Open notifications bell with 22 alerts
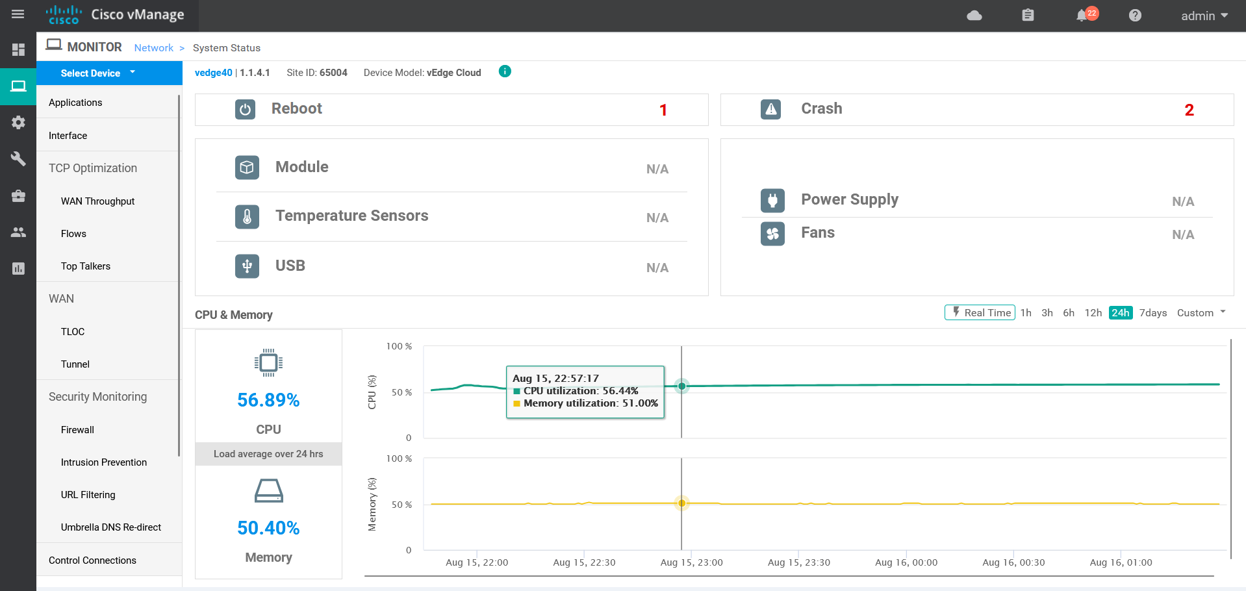Image resolution: width=1246 pixels, height=591 pixels. tap(1086, 14)
